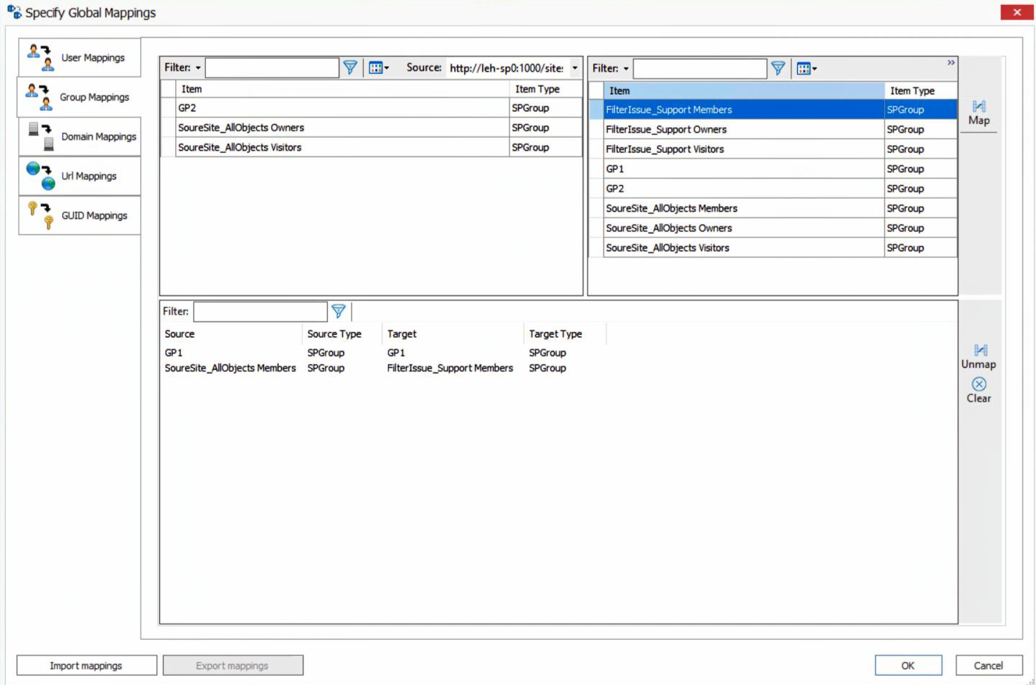
Task: Open the Url Mappings section
Action: [x=80, y=176]
